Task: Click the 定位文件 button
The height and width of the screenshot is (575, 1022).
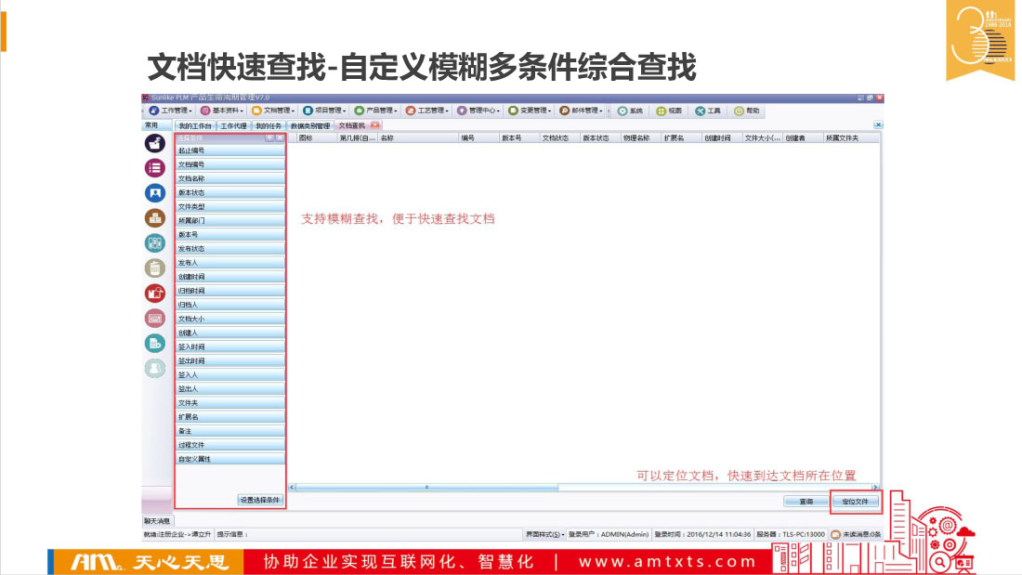Action: 855,502
